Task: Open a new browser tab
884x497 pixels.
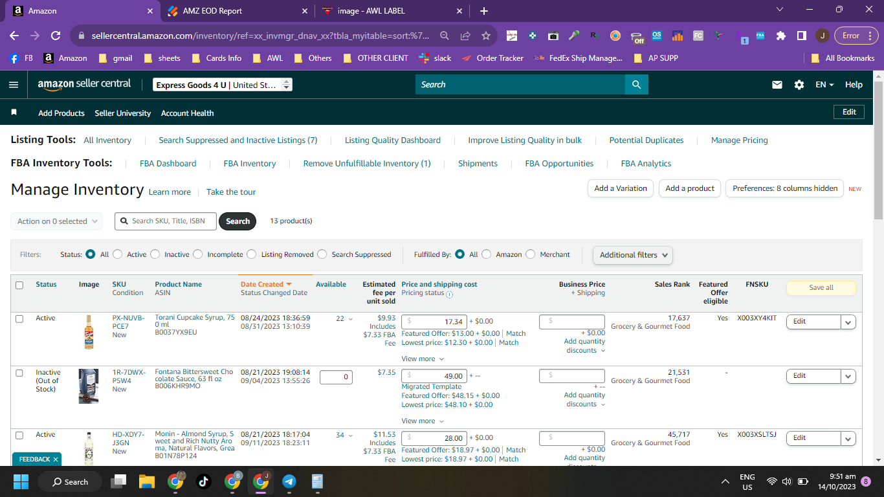Action: point(484,11)
